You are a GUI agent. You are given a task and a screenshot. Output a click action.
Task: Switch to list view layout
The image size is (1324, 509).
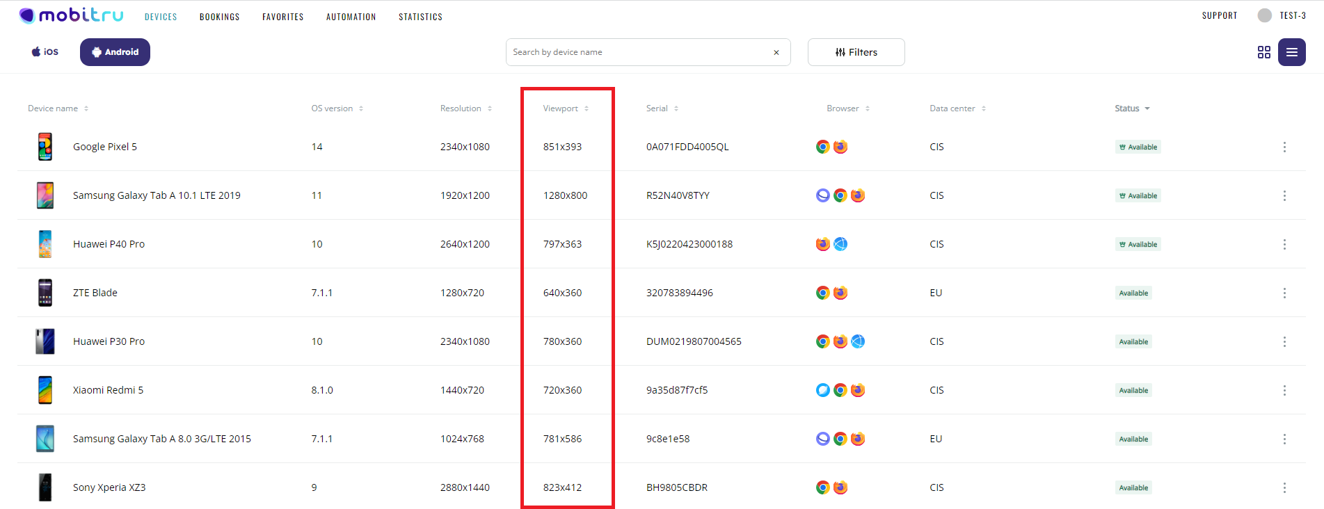point(1292,52)
